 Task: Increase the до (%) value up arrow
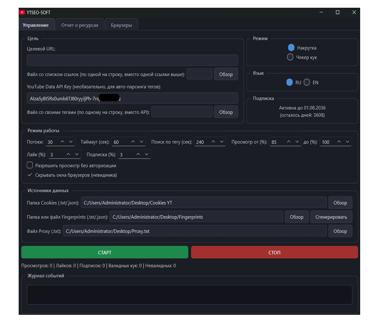click(339, 142)
